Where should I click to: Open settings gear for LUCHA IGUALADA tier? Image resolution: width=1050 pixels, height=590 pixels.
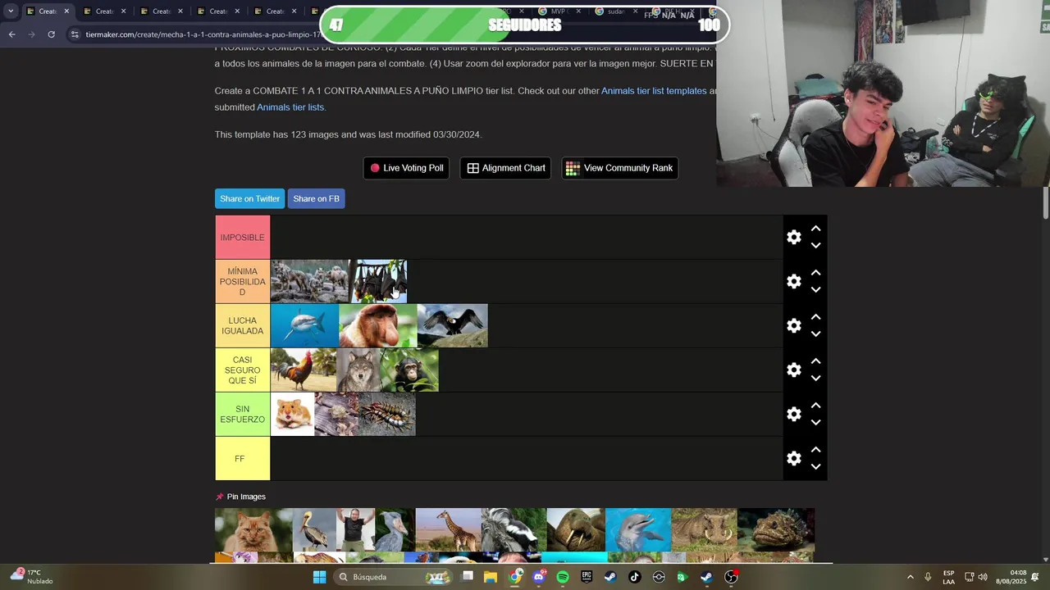[x=793, y=325]
